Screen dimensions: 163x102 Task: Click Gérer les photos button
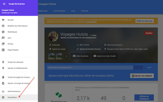(81, 56)
